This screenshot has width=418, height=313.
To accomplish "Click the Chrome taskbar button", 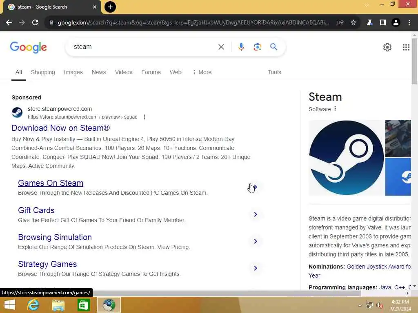I will coord(109,305).
